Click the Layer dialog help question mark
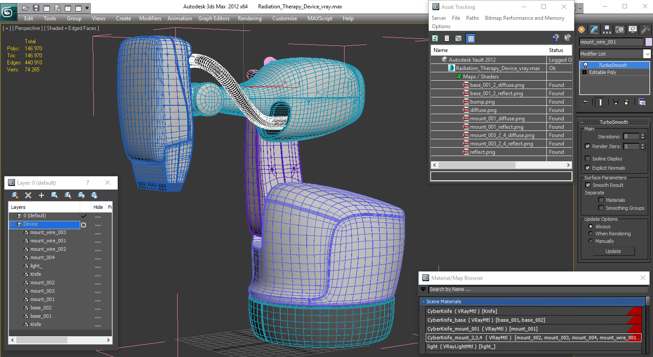This screenshot has width=653, height=357. (x=87, y=182)
